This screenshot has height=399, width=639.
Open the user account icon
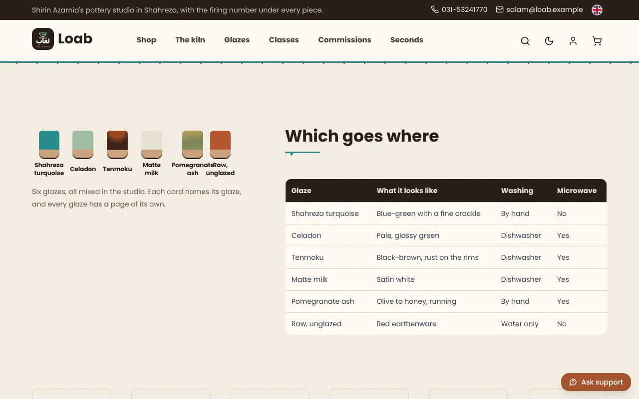[x=573, y=41]
